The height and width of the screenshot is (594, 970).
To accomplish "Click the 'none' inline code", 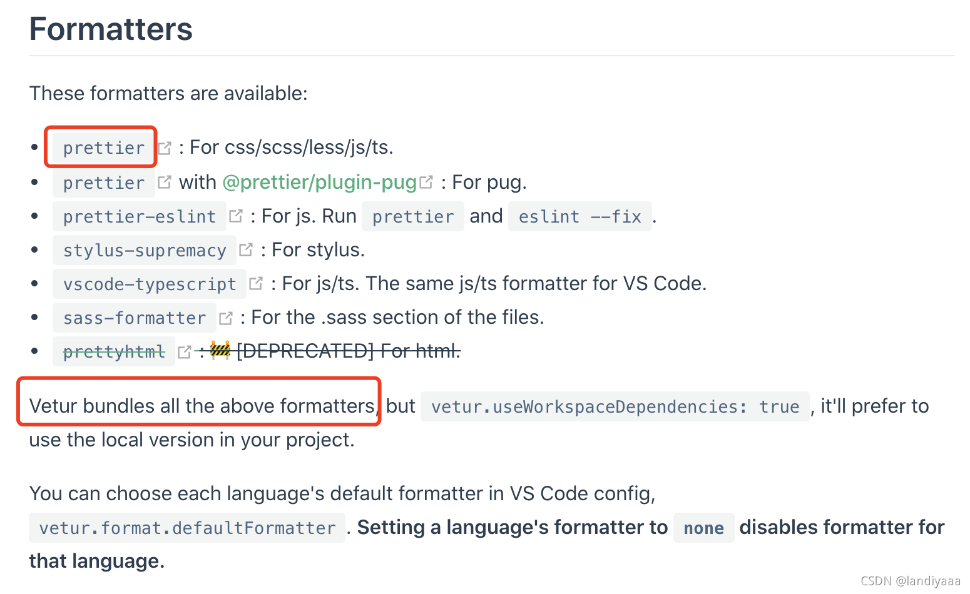I will [704, 528].
